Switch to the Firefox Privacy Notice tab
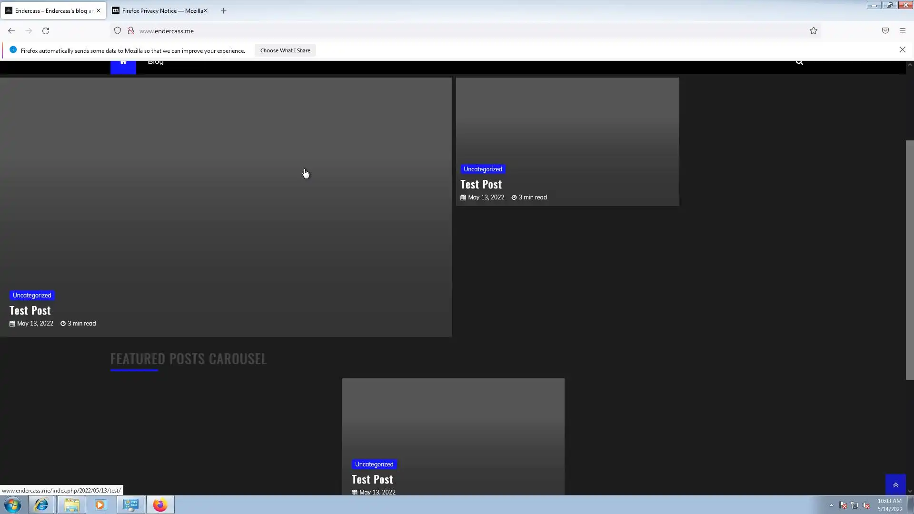914x514 pixels. pos(159,10)
